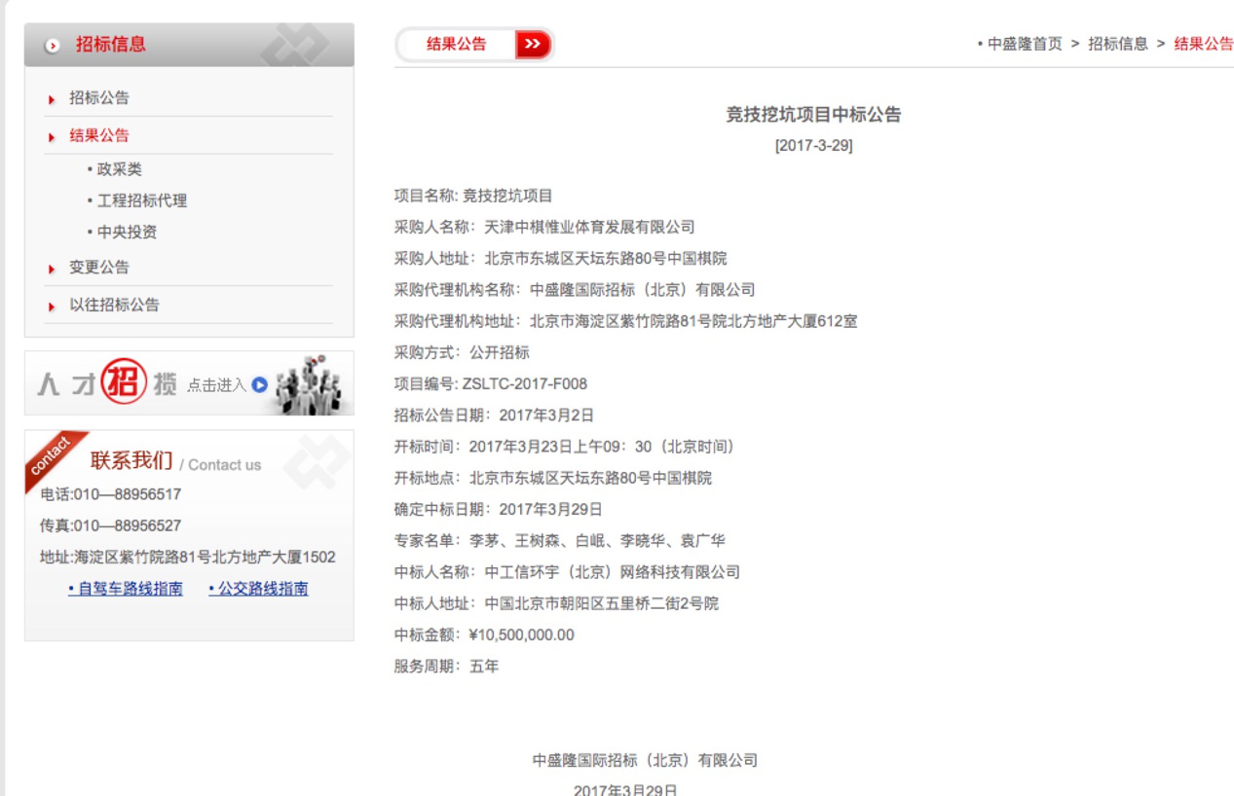Click the line 服务周期：五年
This screenshot has width=1234, height=796.
[x=447, y=667]
